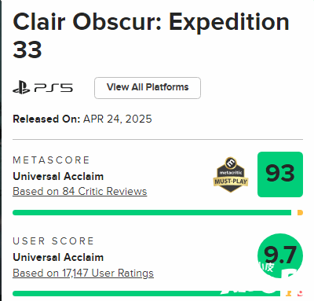
Task: Click the USER SCORE heading label
Action: tap(53, 241)
